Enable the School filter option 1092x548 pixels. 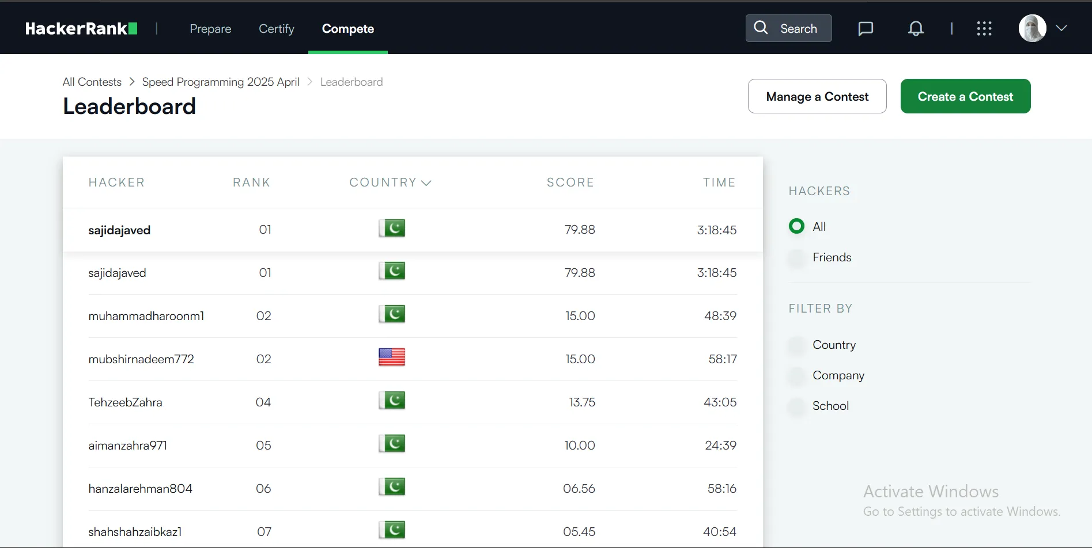click(x=796, y=406)
